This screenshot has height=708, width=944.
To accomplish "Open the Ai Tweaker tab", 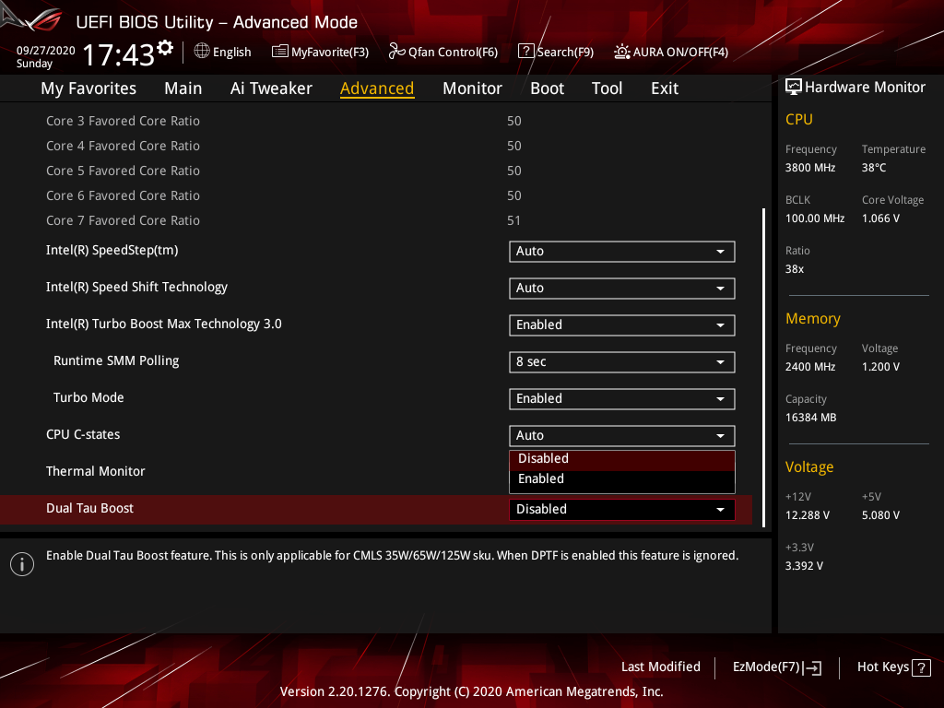I will tap(271, 88).
